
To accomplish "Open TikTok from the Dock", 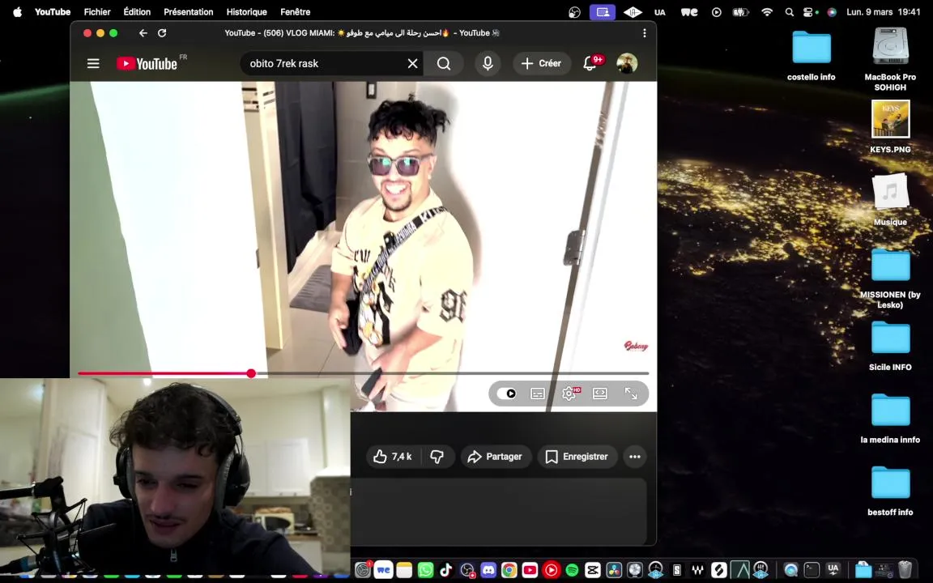I will tap(446, 569).
